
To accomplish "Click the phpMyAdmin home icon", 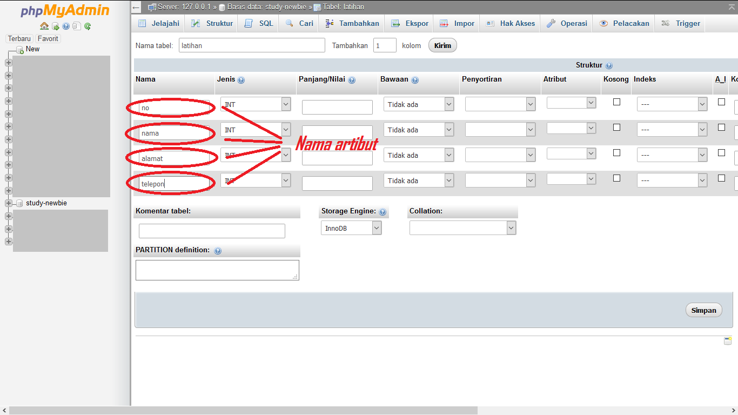I will (x=44, y=25).
